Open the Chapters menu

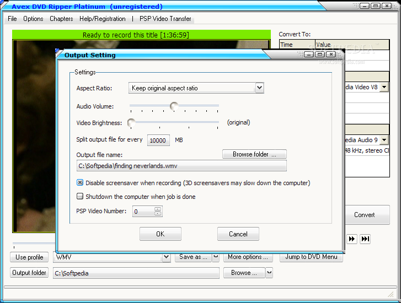pos(61,19)
